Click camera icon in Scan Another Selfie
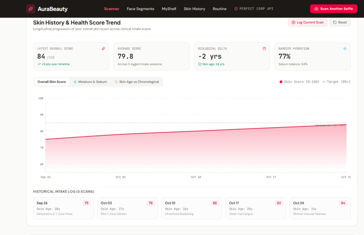This screenshot has height=235, width=364. pos(316,9)
